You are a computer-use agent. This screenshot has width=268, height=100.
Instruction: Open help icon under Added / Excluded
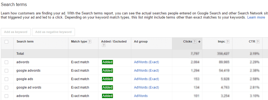click(x=104, y=45)
